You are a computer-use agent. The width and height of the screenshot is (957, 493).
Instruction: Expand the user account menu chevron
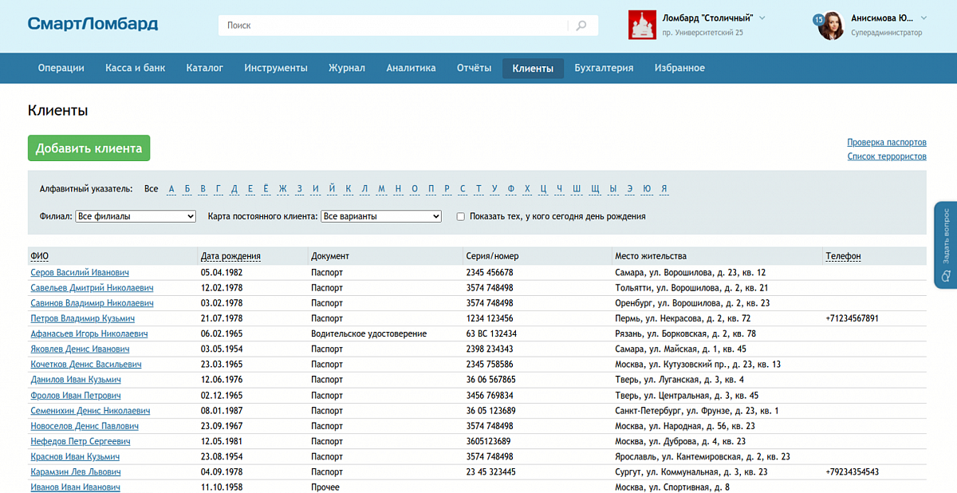point(924,18)
